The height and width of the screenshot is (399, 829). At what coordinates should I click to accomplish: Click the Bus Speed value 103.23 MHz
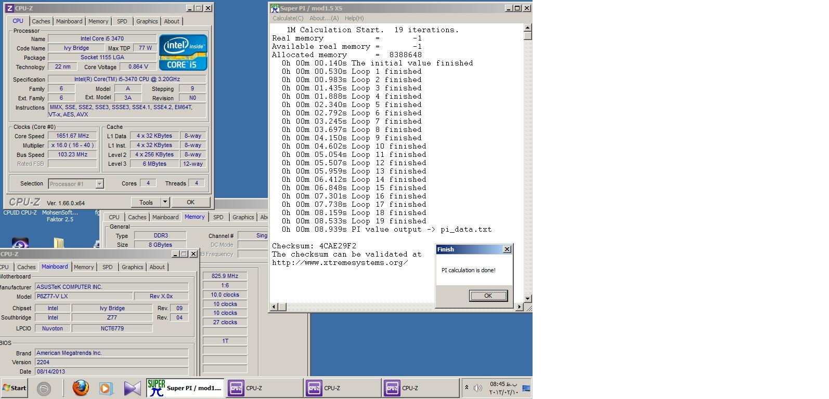(x=73, y=154)
